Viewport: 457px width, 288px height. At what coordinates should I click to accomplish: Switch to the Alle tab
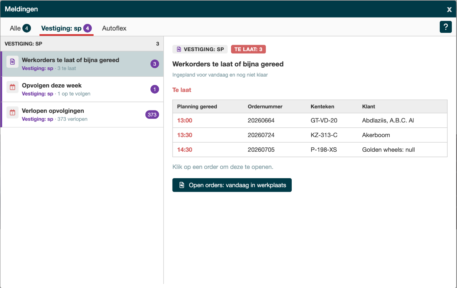pyautogui.click(x=20, y=28)
